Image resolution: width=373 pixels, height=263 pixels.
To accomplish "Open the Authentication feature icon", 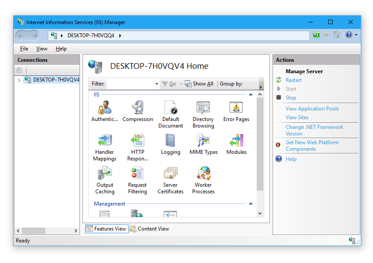I will (105, 111).
